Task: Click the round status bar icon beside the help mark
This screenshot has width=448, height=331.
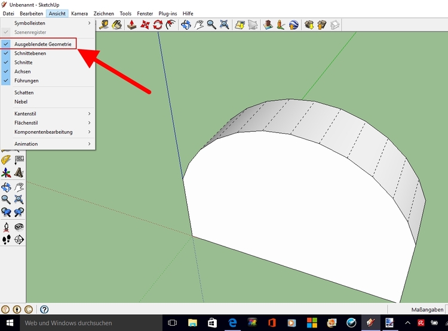Action: coord(28,310)
